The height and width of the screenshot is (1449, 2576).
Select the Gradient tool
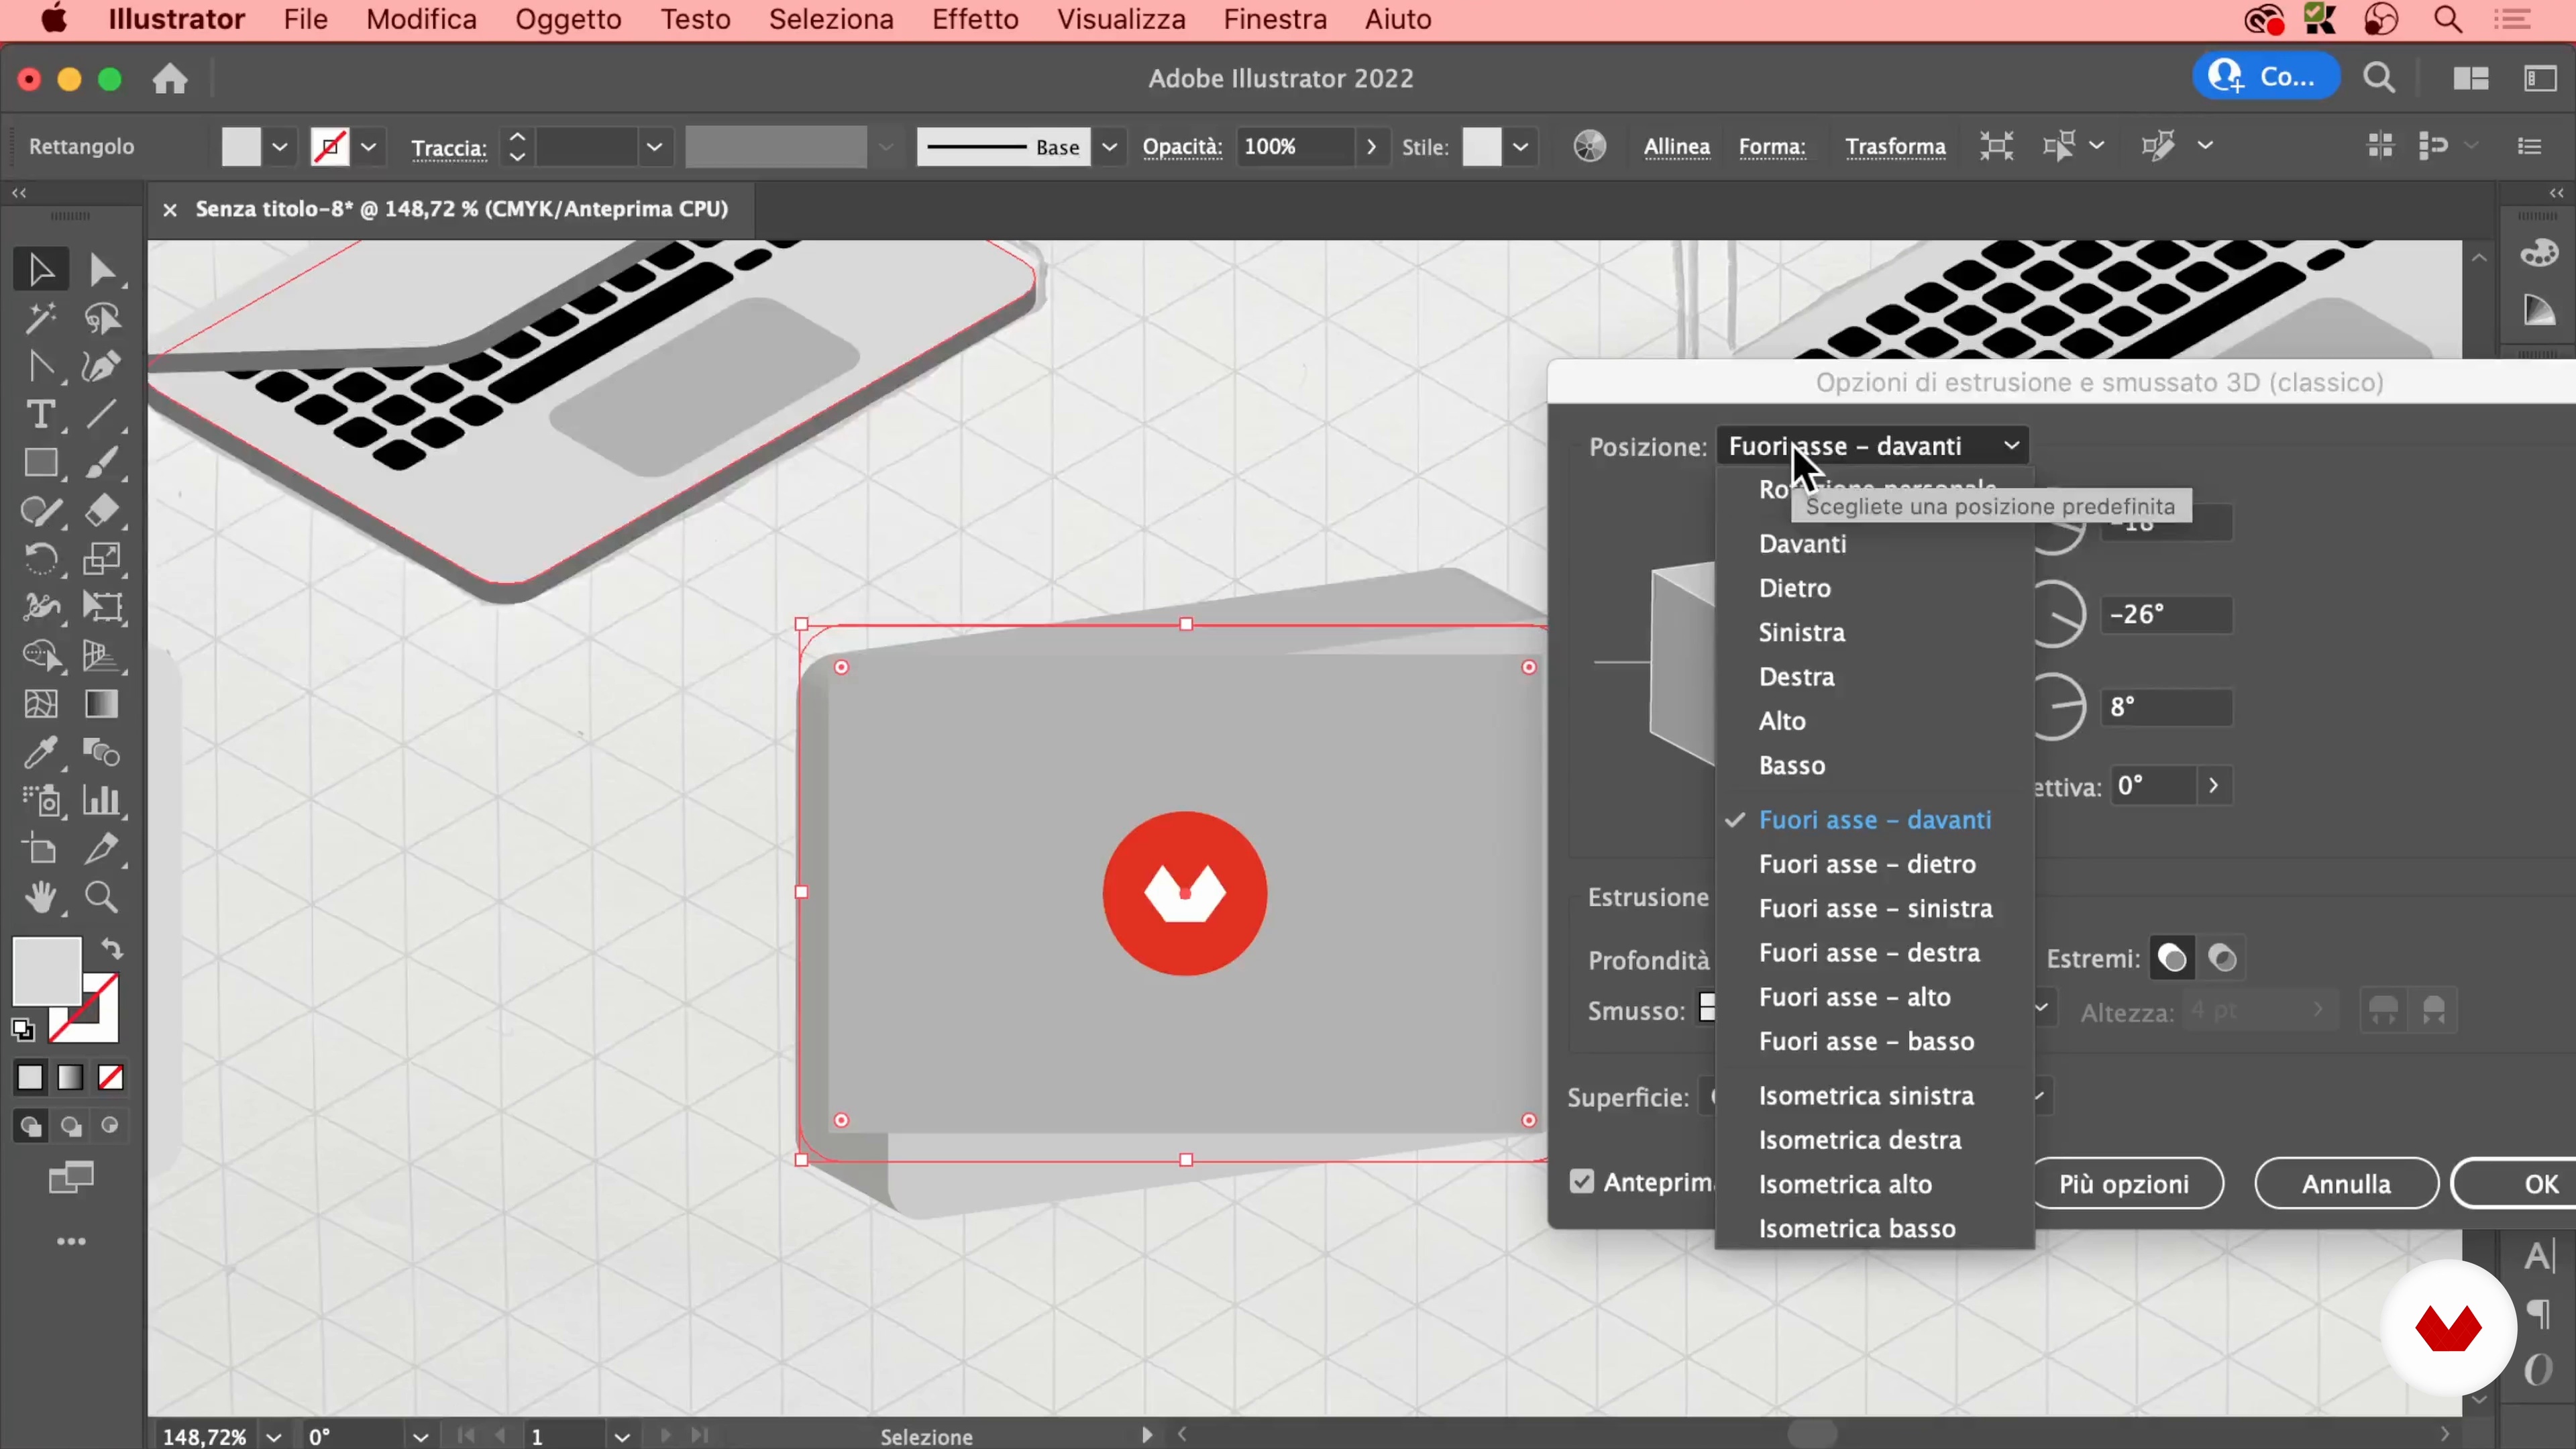102,704
